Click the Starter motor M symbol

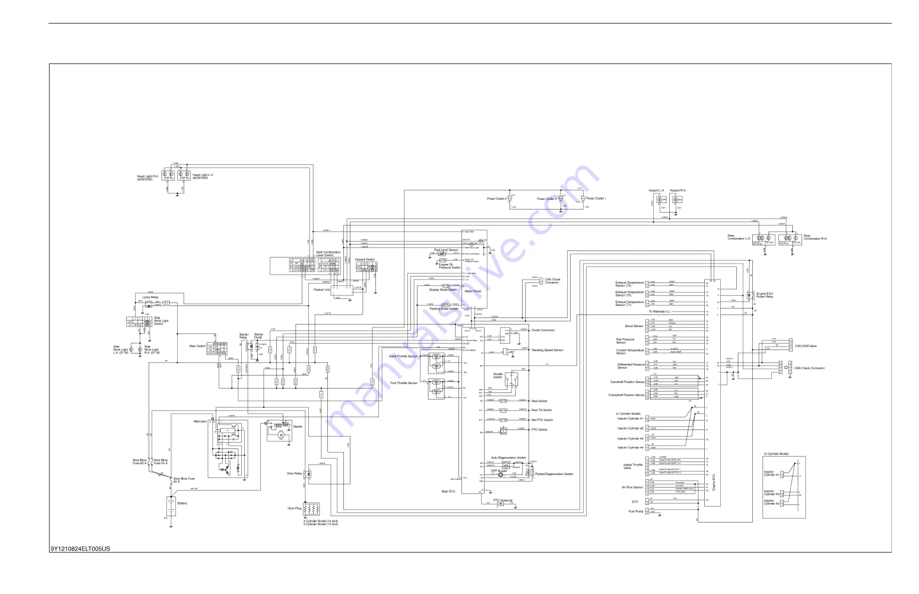tap(281, 435)
